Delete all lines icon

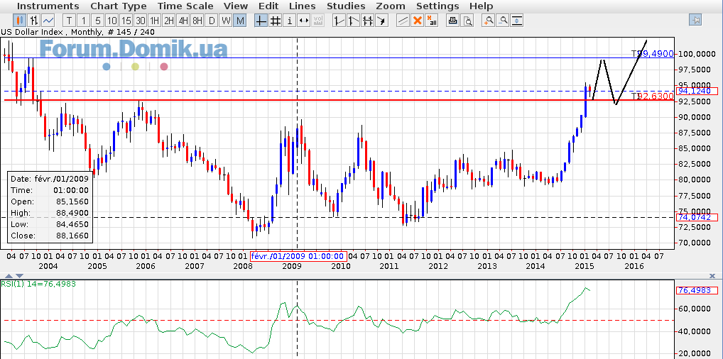tap(432, 21)
